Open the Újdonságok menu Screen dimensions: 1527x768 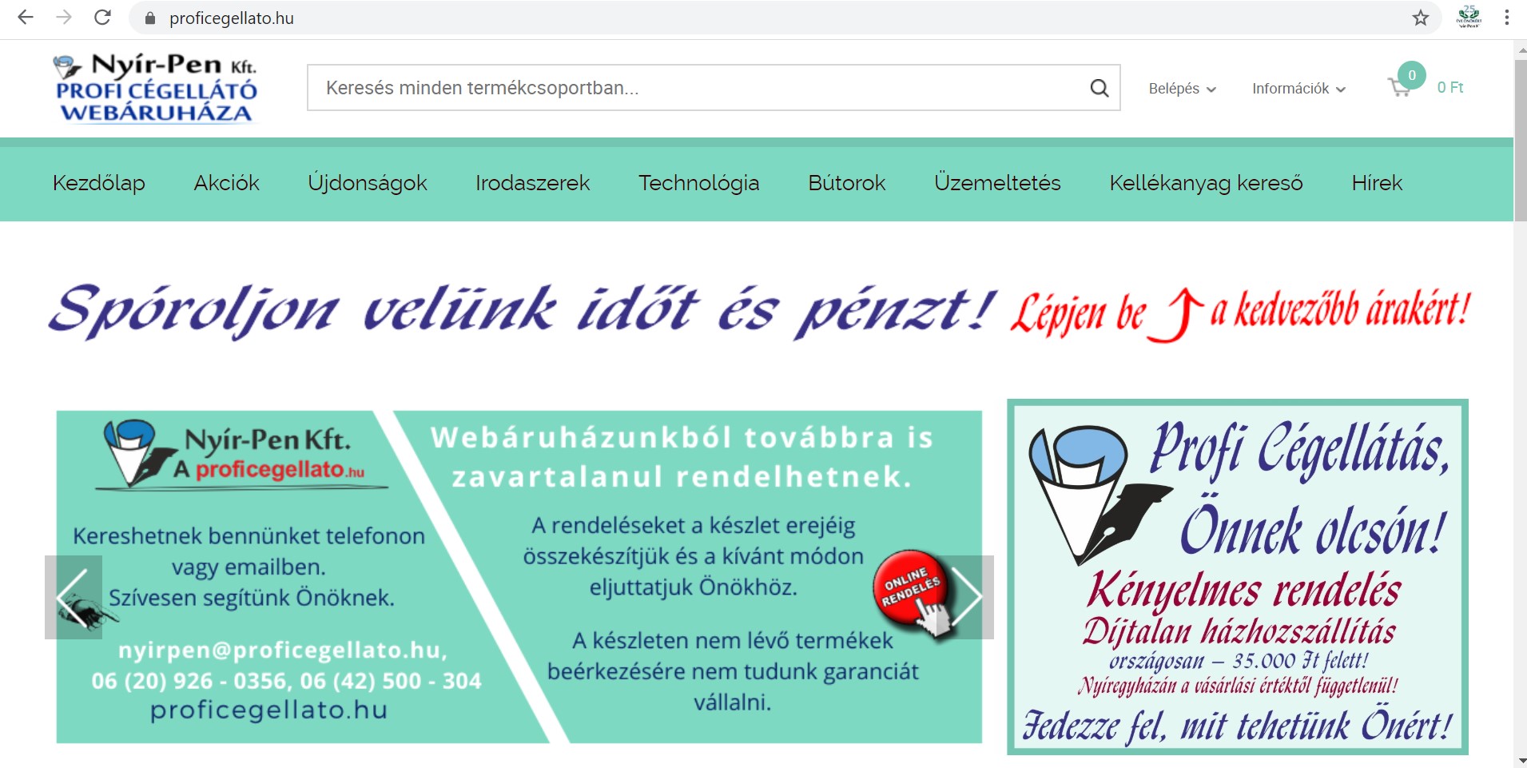[x=368, y=183]
